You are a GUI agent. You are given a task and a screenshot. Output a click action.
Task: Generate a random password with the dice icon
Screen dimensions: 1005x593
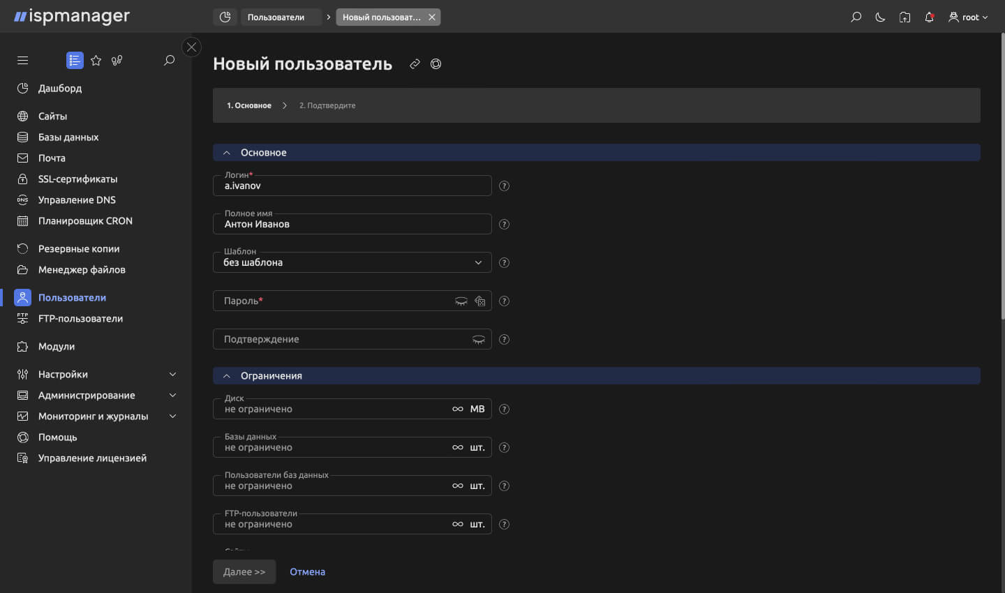tap(480, 301)
